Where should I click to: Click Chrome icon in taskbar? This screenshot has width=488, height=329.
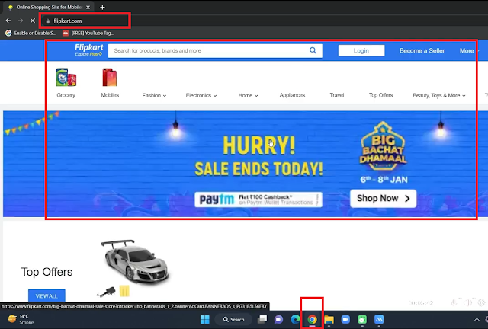pyautogui.click(x=312, y=319)
